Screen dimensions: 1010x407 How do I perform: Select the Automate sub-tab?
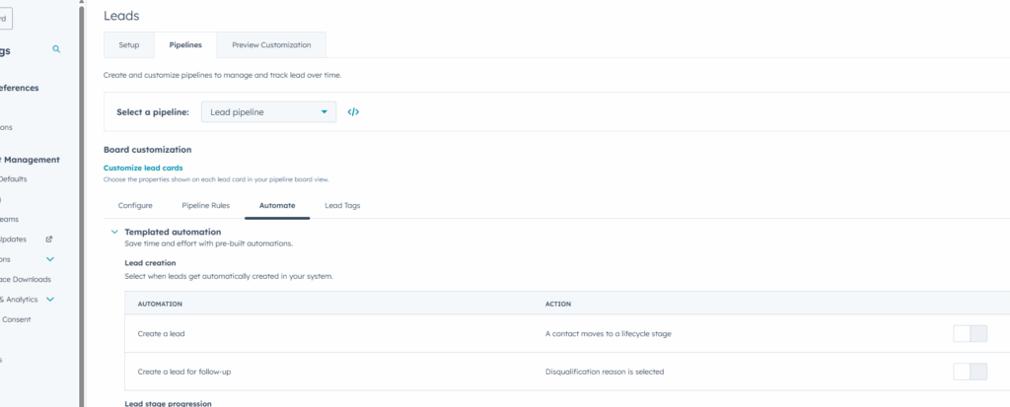(276, 205)
